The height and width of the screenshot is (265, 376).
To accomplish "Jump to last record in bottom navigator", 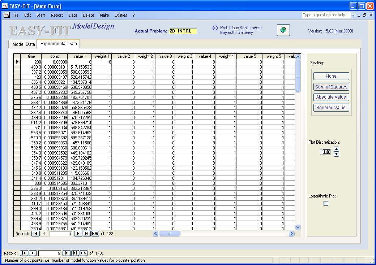I will click(x=75, y=253).
